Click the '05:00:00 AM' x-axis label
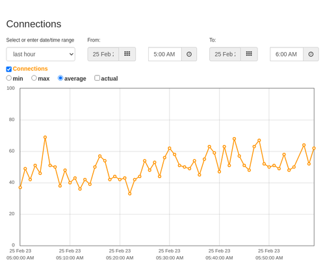 (x=20, y=258)
